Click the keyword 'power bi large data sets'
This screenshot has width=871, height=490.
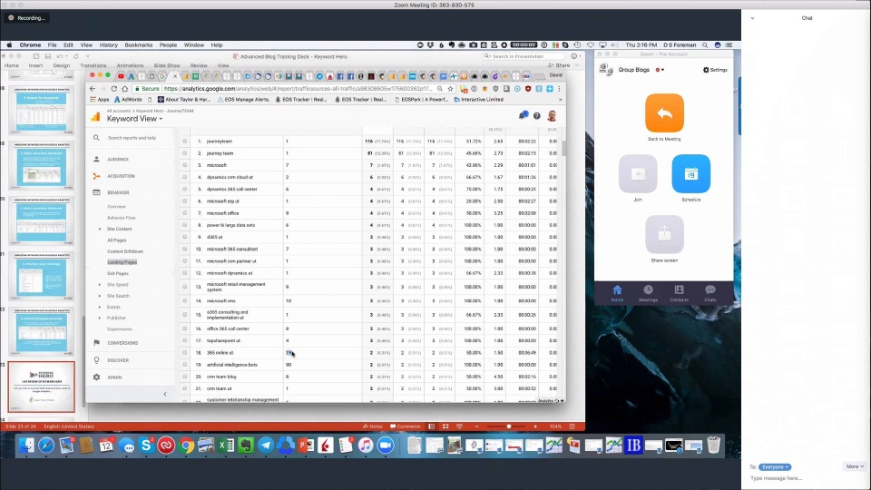click(x=230, y=226)
